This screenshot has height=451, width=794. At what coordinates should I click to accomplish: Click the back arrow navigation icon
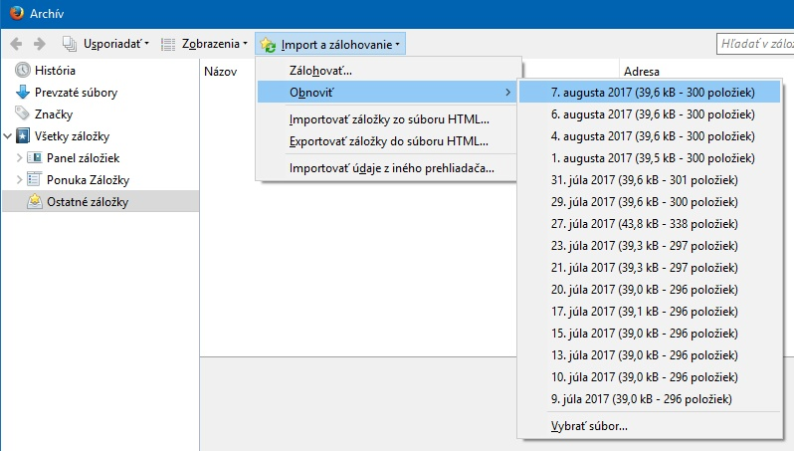(16, 44)
